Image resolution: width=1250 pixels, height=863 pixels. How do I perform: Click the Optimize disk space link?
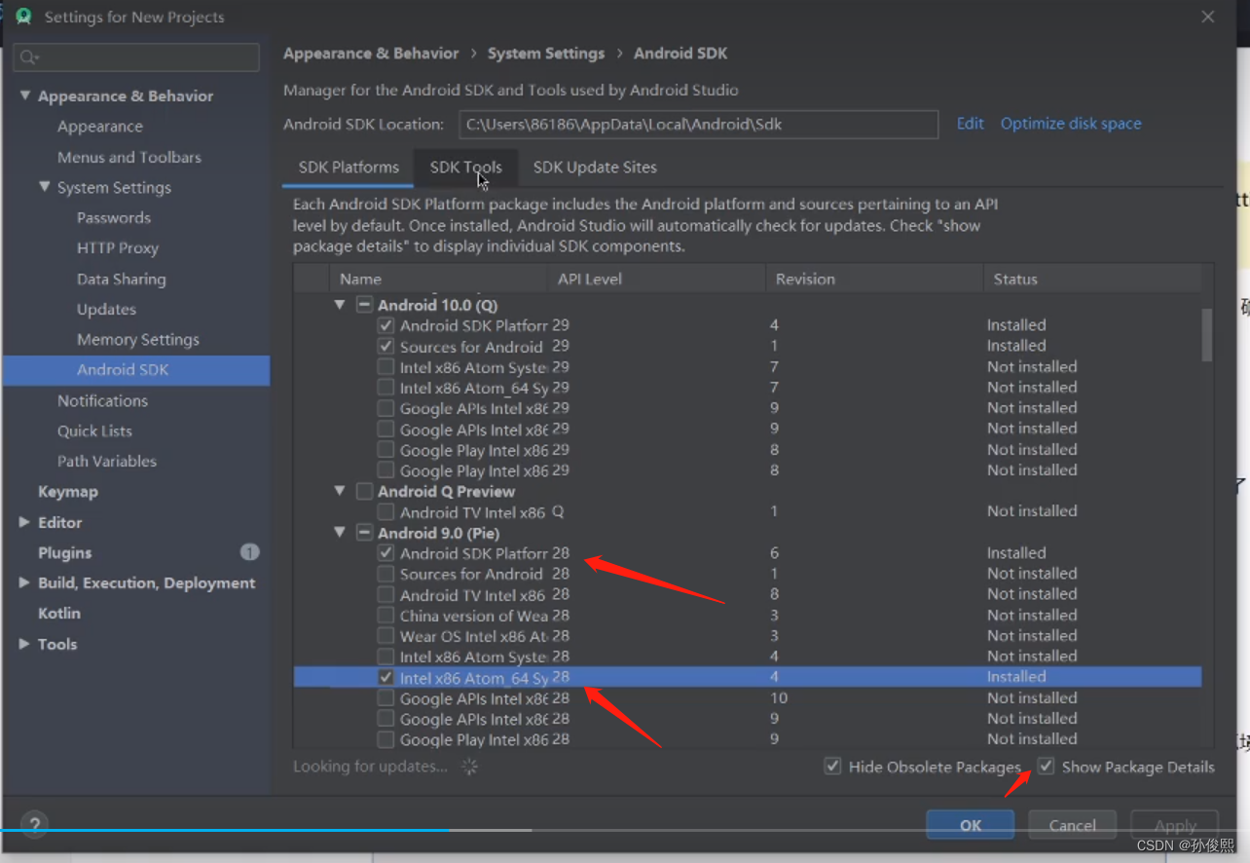click(1071, 124)
